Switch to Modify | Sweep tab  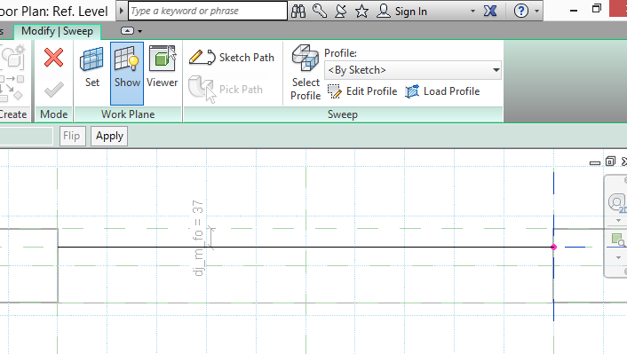(57, 31)
